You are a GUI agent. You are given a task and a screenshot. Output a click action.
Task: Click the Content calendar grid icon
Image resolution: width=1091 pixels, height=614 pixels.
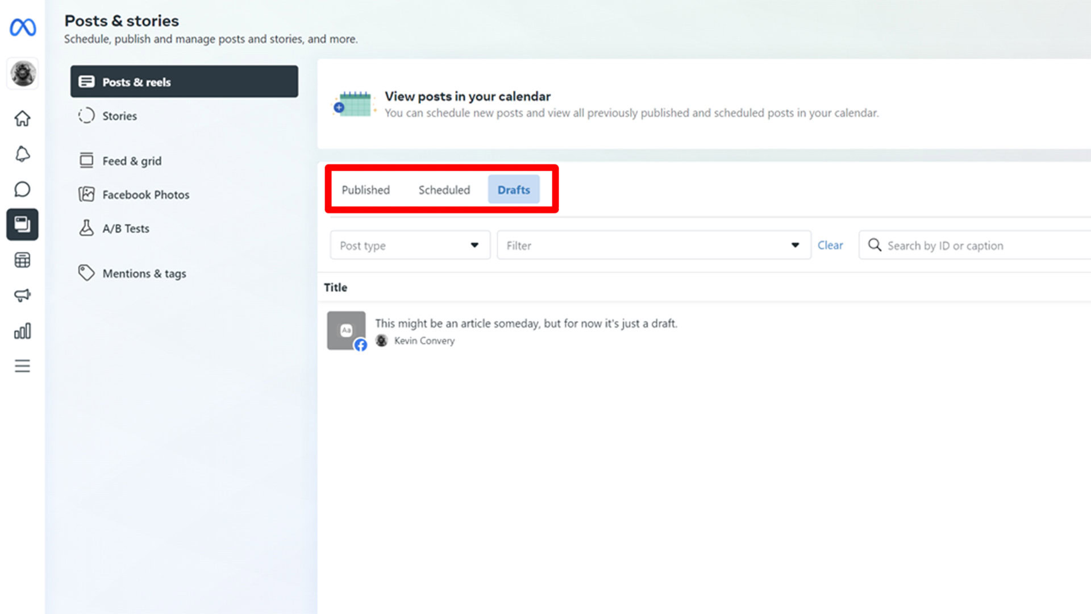click(x=21, y=260)
